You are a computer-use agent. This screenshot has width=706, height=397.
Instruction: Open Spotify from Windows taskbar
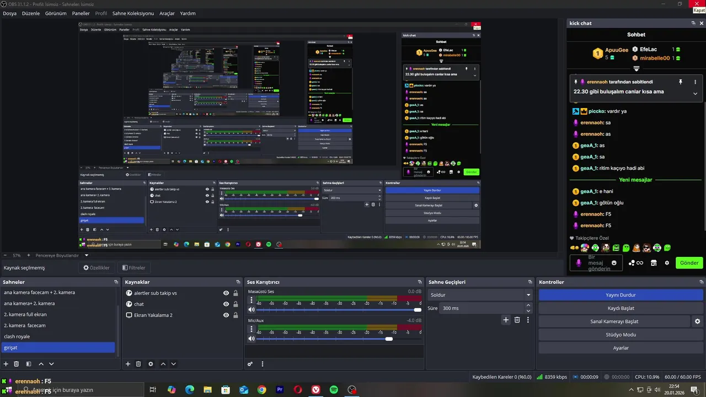334,390
